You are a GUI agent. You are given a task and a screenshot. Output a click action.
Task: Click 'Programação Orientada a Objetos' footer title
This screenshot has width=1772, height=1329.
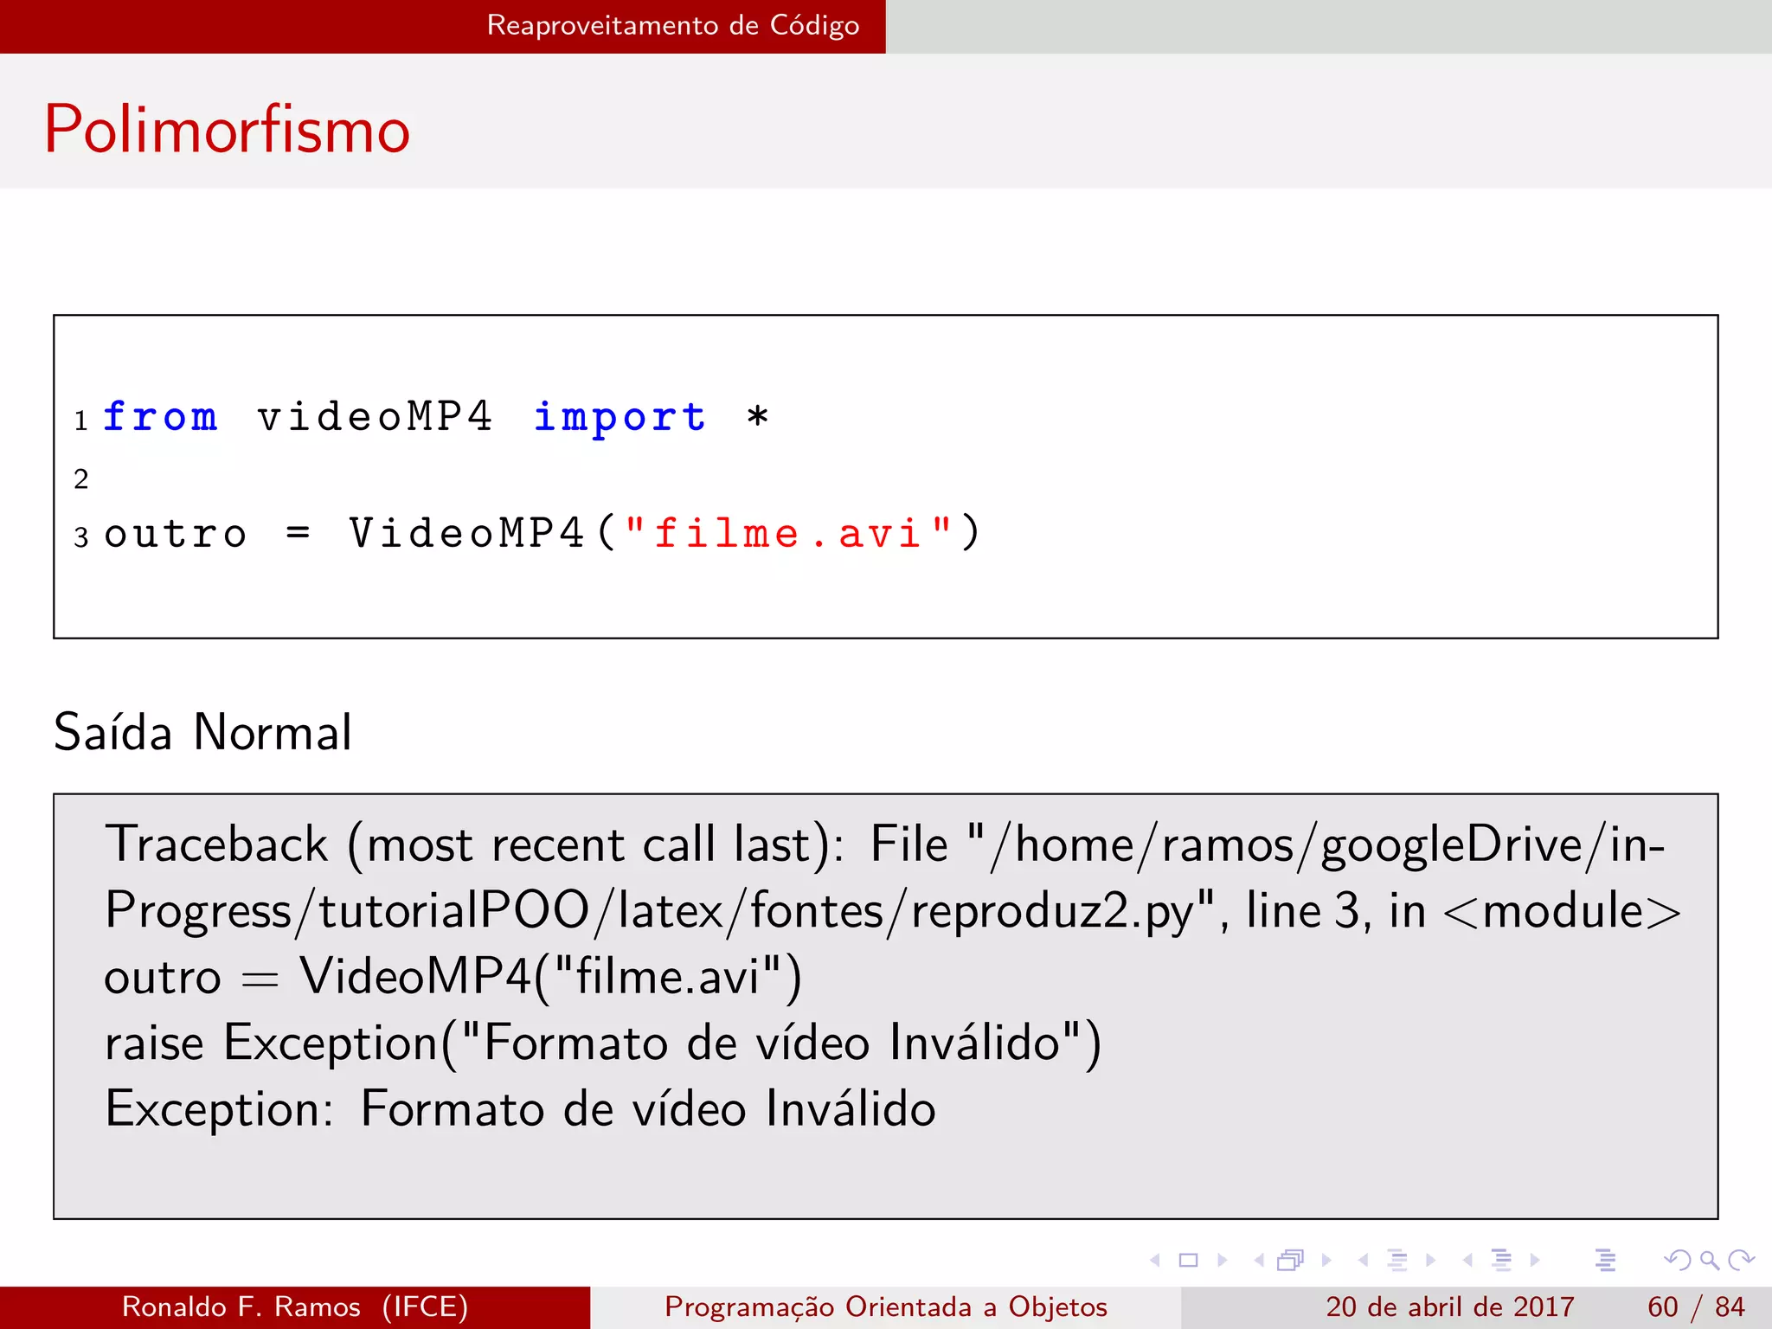886,1307
